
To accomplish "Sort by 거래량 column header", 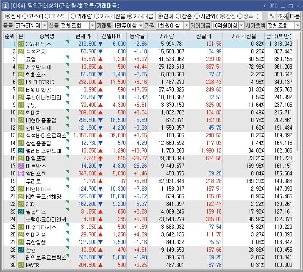I will pyautogui.click(x=167, y=36).
